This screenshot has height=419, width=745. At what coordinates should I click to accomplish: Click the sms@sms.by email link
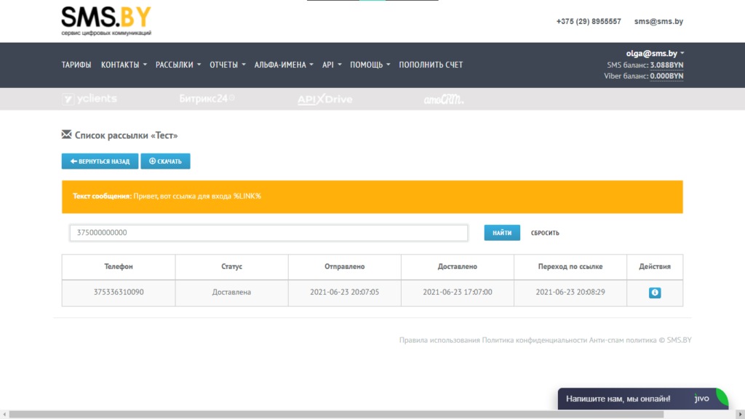tap(658, 21)
